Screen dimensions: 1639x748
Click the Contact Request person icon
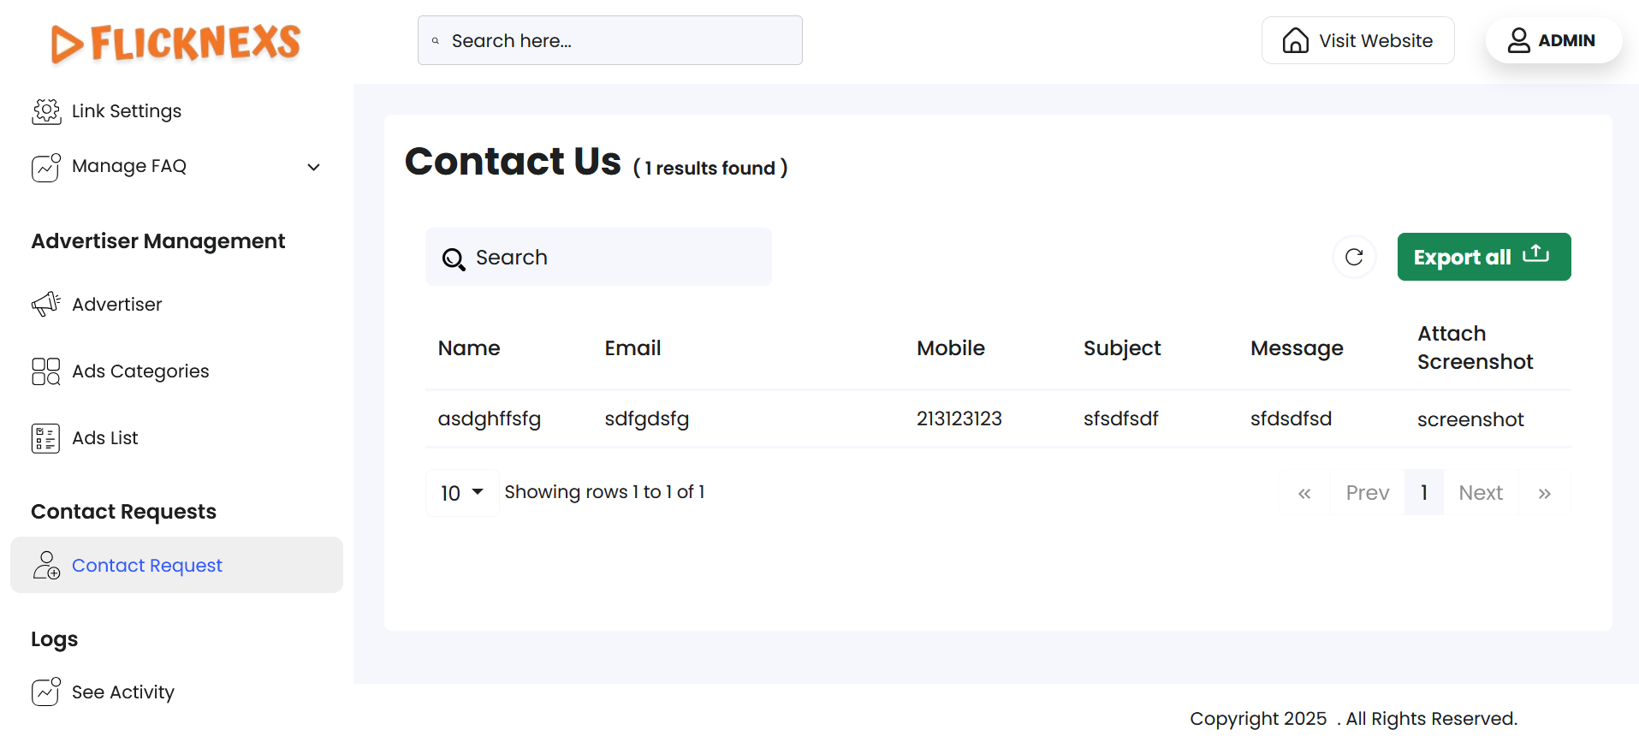click(46, 566)
